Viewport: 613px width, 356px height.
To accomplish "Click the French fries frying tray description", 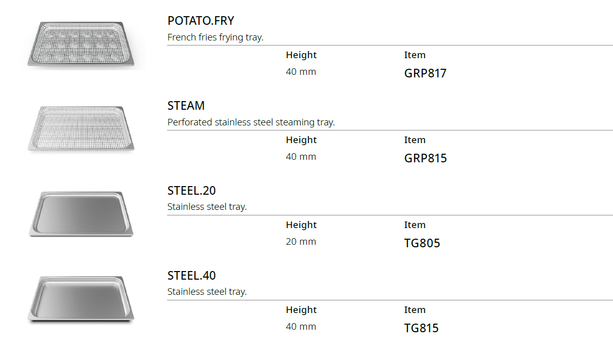I will [x=215, y=37].
